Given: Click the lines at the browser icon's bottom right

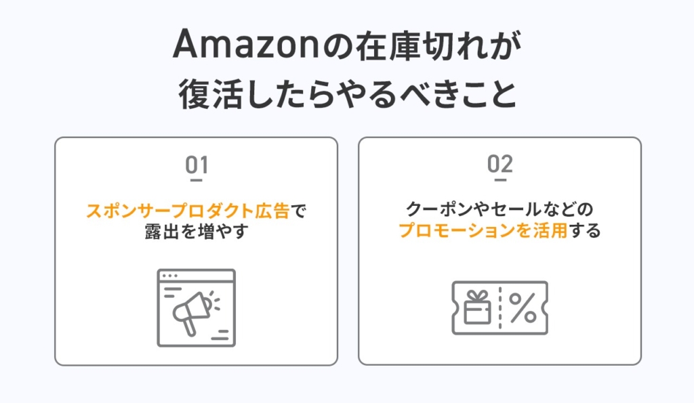Looking at the screenshot, I should [220, 335].
